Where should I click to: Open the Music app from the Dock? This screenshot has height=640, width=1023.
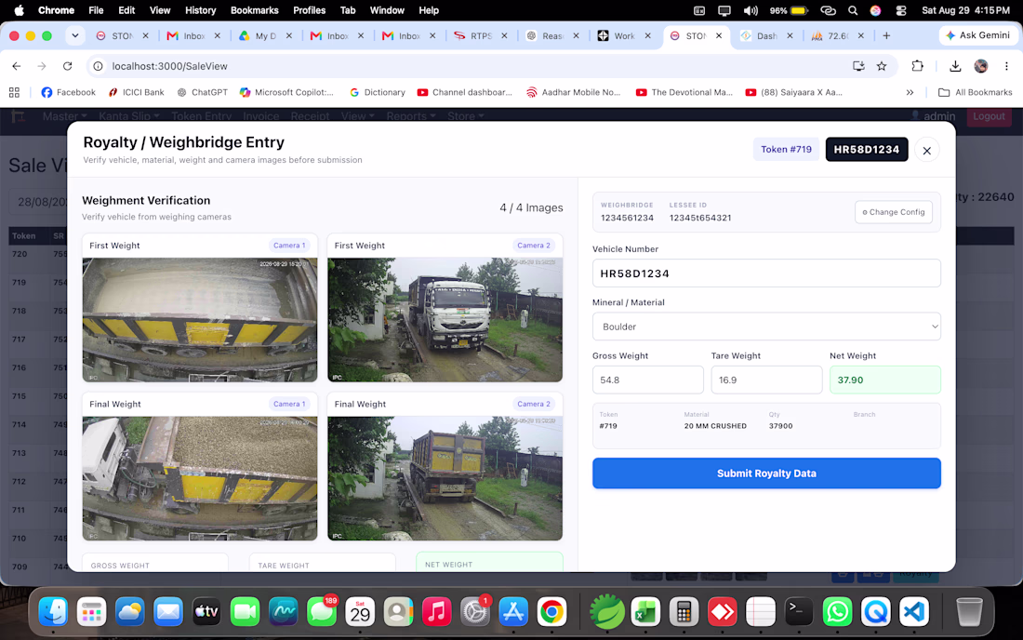[436, 612]
